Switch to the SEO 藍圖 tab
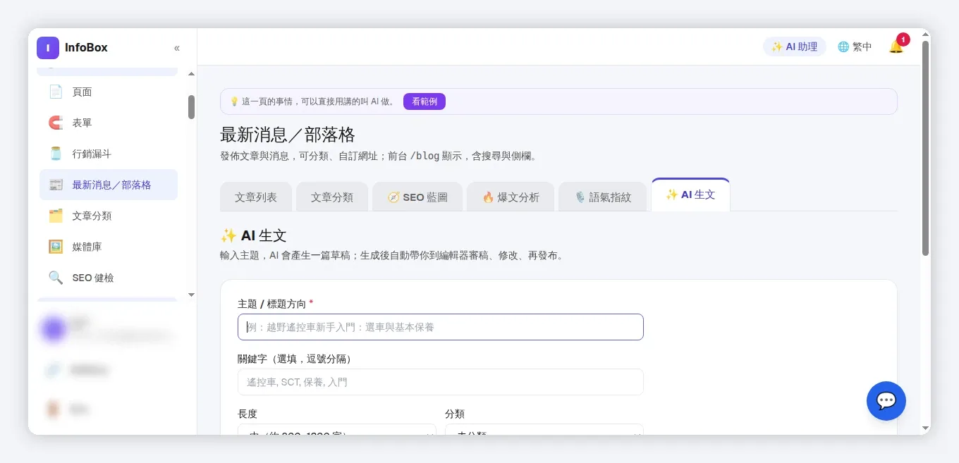This screenshot has height=463, width=959. click(x=417, y=197)
